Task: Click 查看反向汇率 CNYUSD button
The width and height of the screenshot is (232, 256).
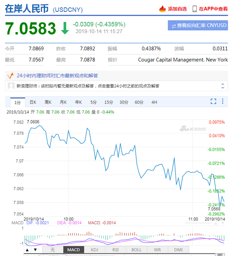Action: coord(198,25)
